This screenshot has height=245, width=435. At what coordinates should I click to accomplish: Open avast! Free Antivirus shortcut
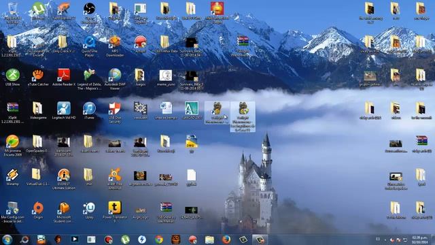pos(115,178)
